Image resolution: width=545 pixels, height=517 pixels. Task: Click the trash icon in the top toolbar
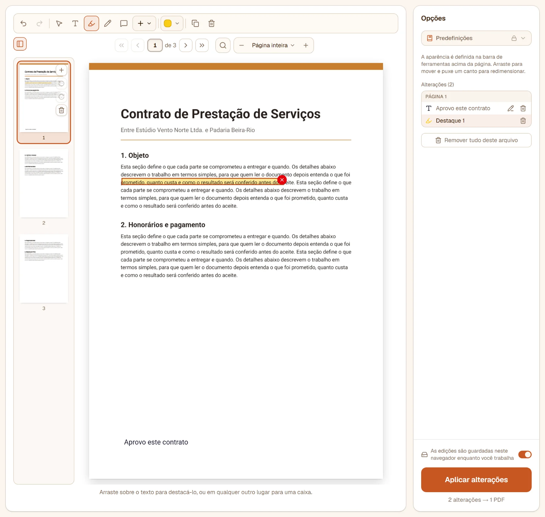(x=212, y=23)
